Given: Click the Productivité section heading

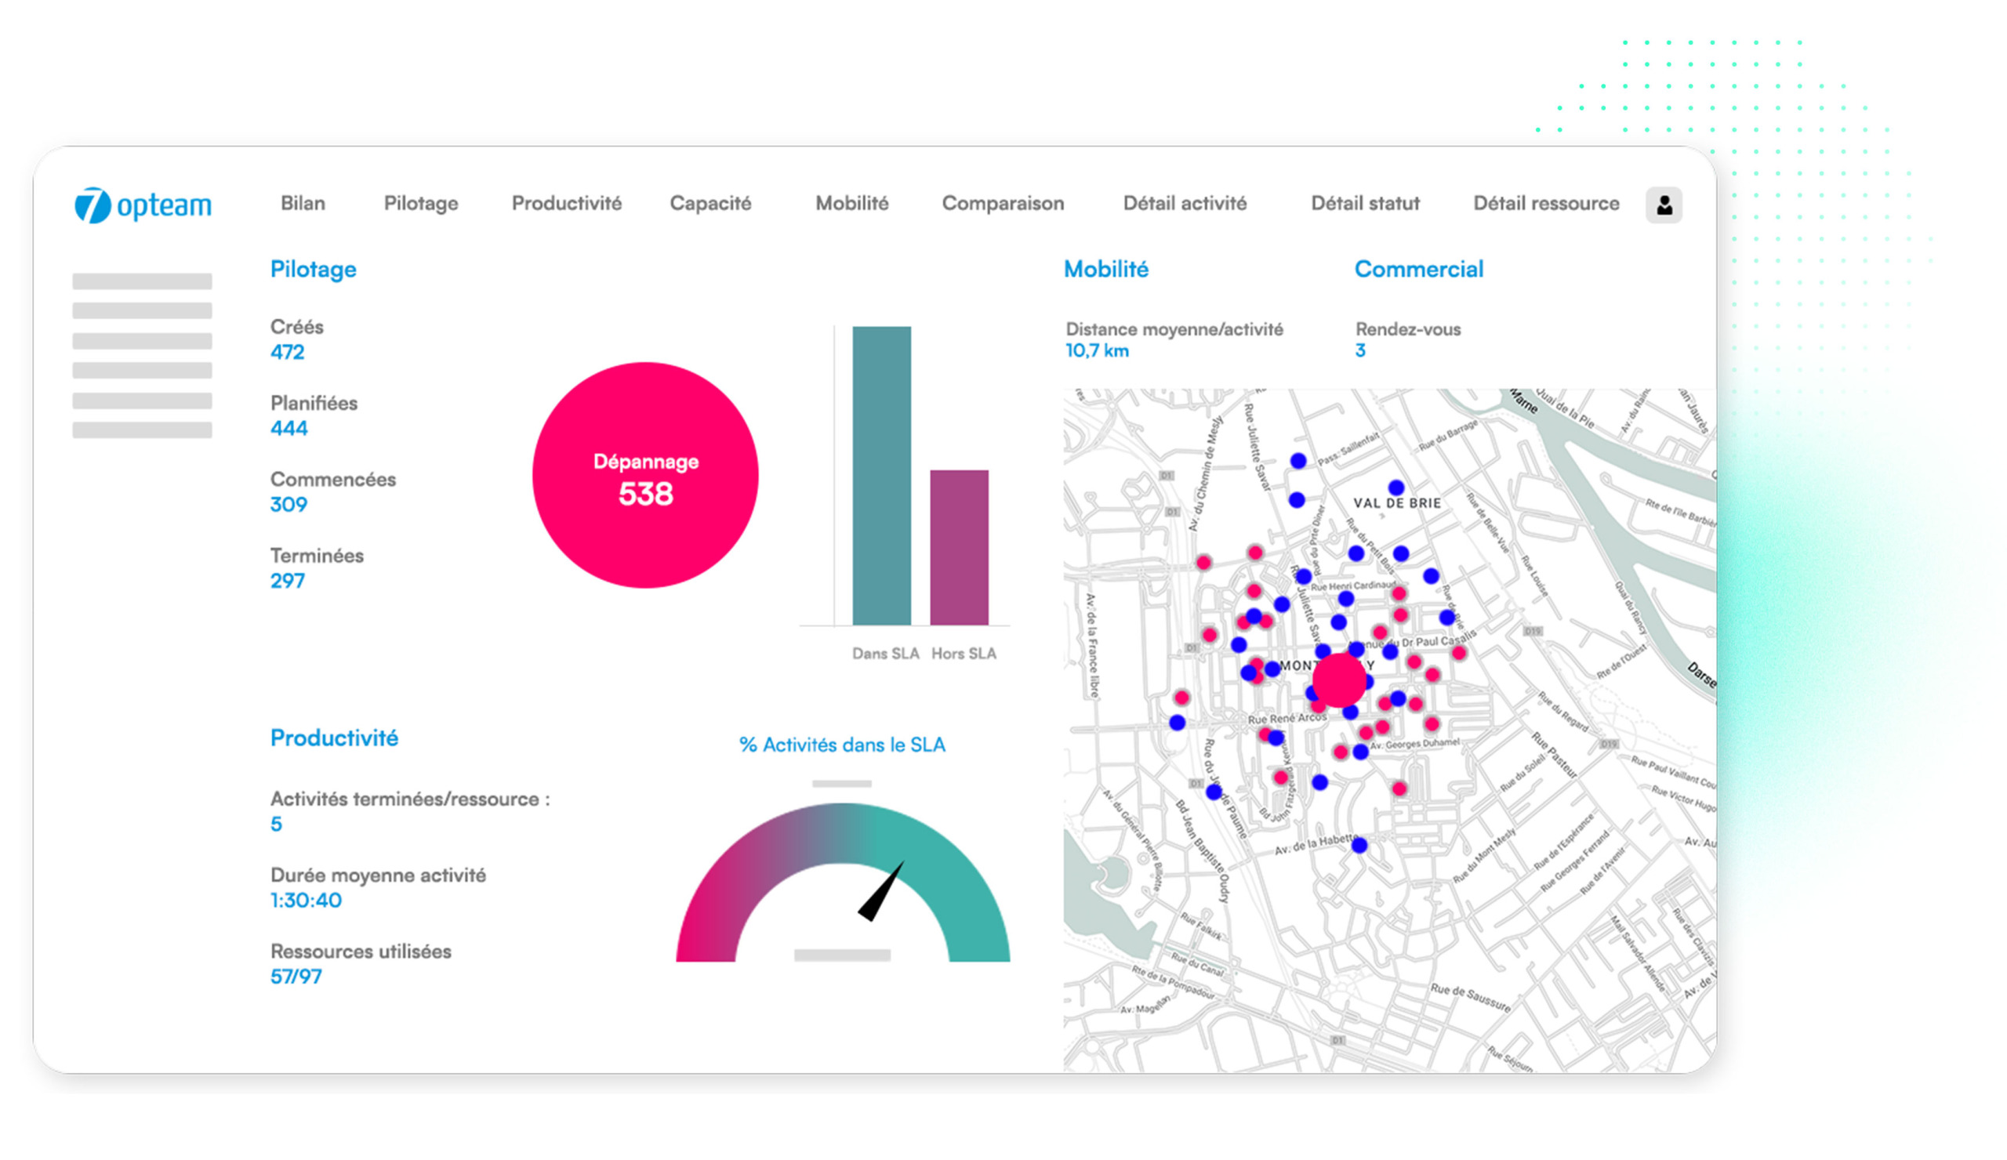Looking at the screenshot, I should click(334, 738).
